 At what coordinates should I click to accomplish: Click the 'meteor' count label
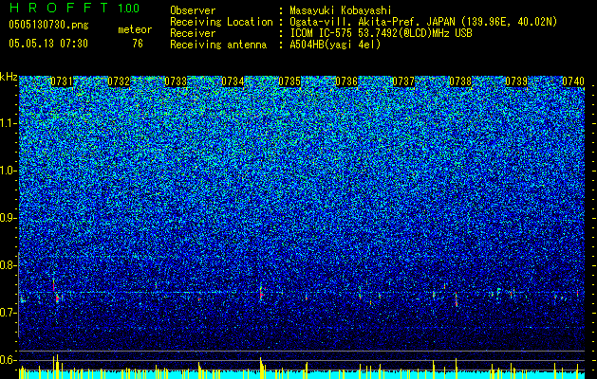click(x=135, y=29)
